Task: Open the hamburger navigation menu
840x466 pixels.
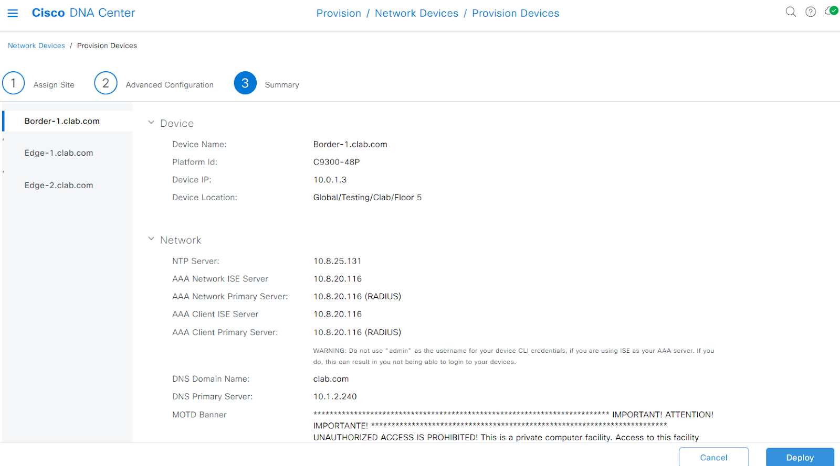Action: pyautogui.click(x=13, y=13)
